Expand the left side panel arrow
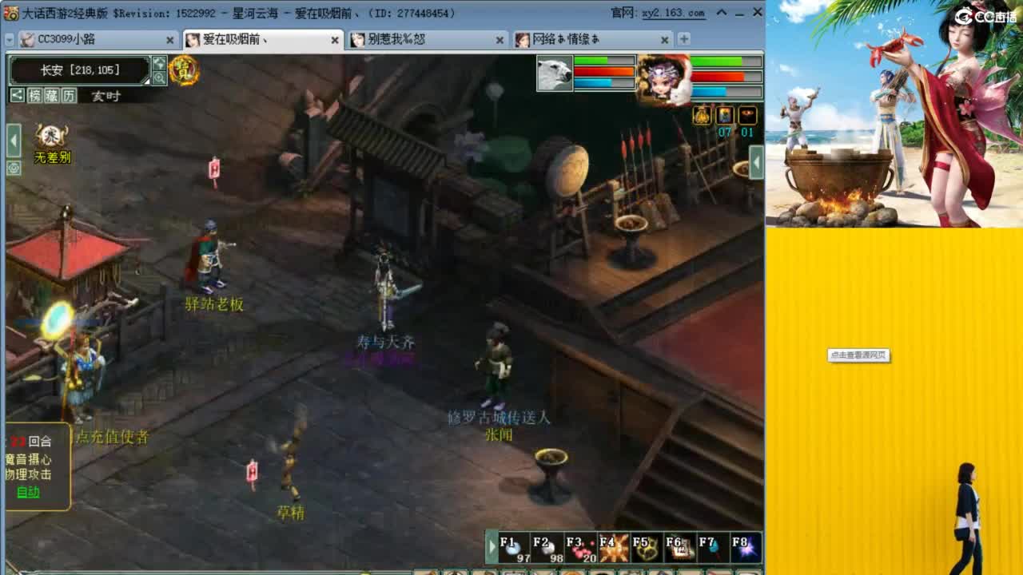Viewport: 1023px width, 575px height. pyautogui.click(x=14, y=141)
